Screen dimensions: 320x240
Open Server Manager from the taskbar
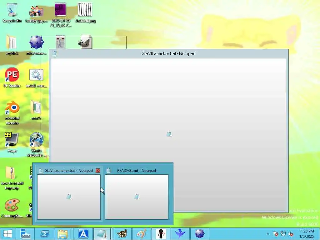click(25, 234)
